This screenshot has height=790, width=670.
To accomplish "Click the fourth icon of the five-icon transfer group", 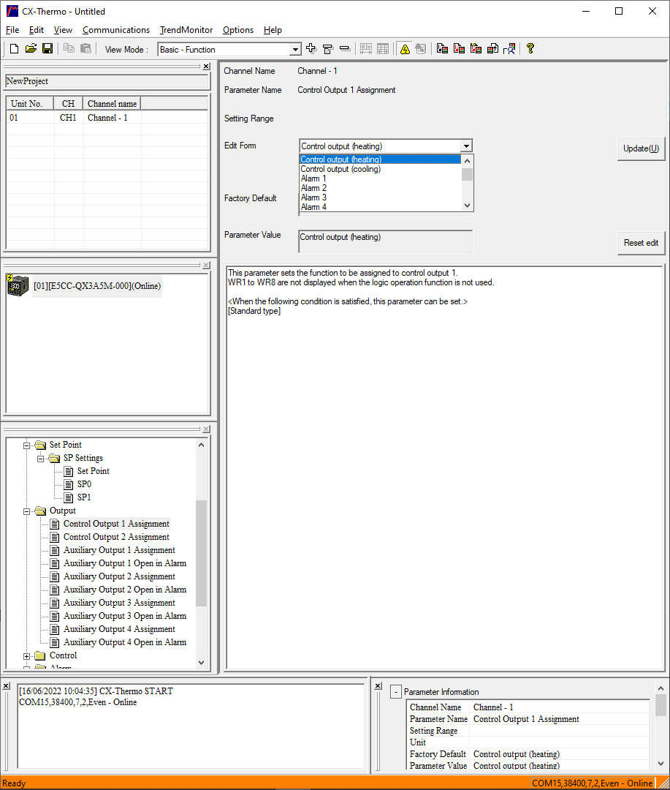I will pyautogui.click(x=492, y=49).
